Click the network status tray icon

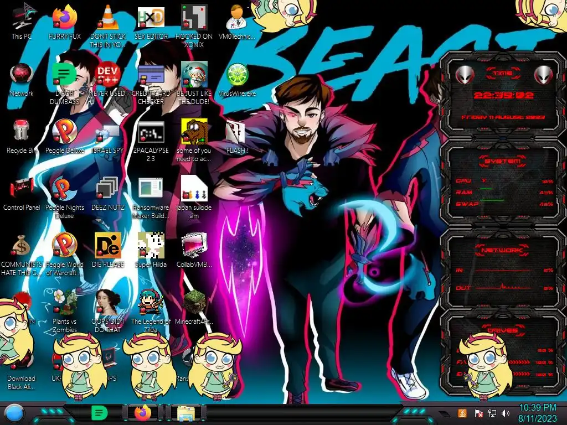[x=492, y=413]
